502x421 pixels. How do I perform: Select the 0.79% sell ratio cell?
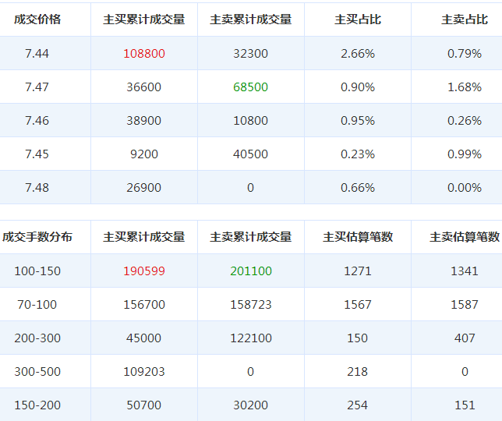click(465, 54)
